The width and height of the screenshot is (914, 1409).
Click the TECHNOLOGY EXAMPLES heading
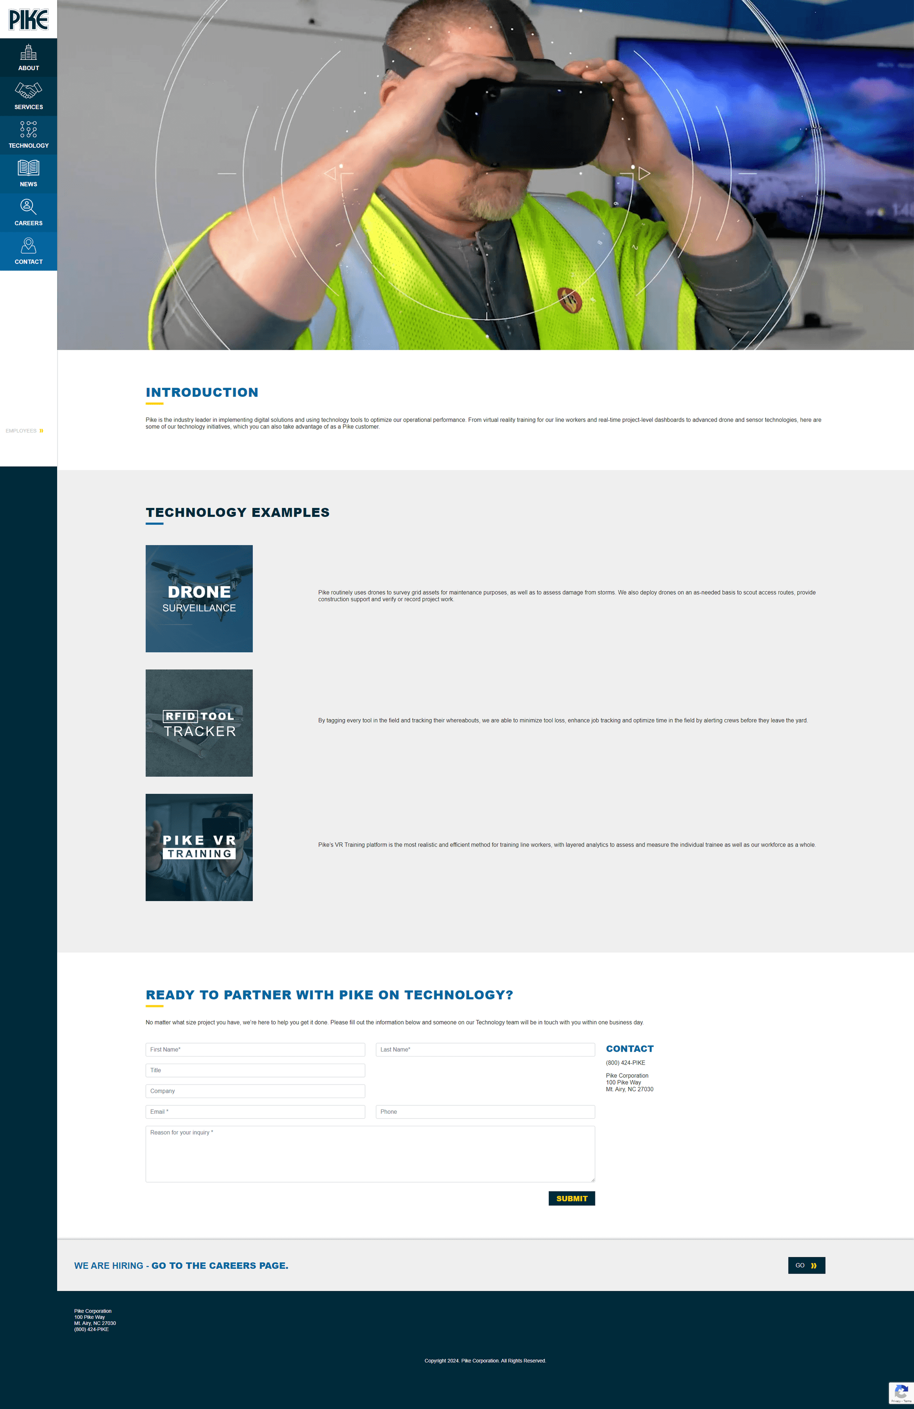pyautogui.click(x=237, y=512)
